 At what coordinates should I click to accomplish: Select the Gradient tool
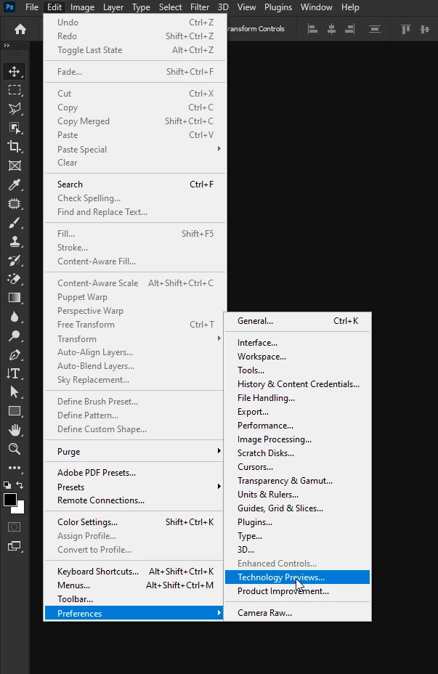pyautogui.click(x=15, y=298)
